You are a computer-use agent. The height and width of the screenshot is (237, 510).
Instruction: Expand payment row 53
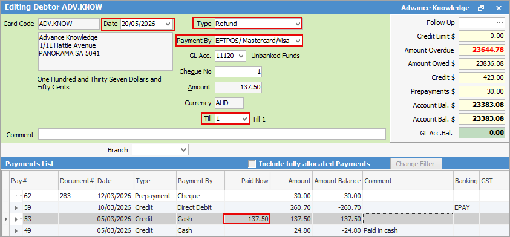point(16,219)
